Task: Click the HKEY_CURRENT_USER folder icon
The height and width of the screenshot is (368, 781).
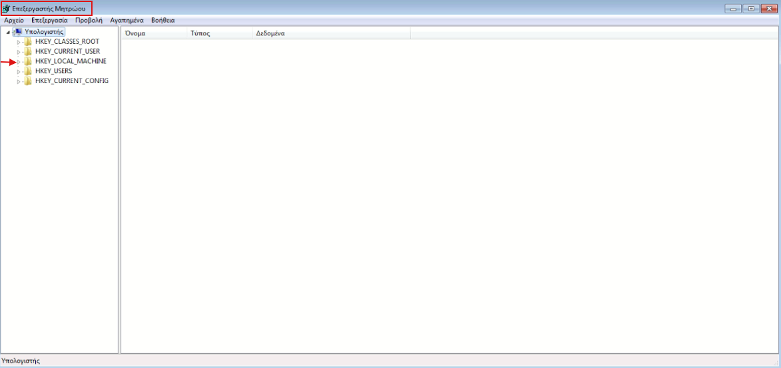Action: [x=28, y=51]
